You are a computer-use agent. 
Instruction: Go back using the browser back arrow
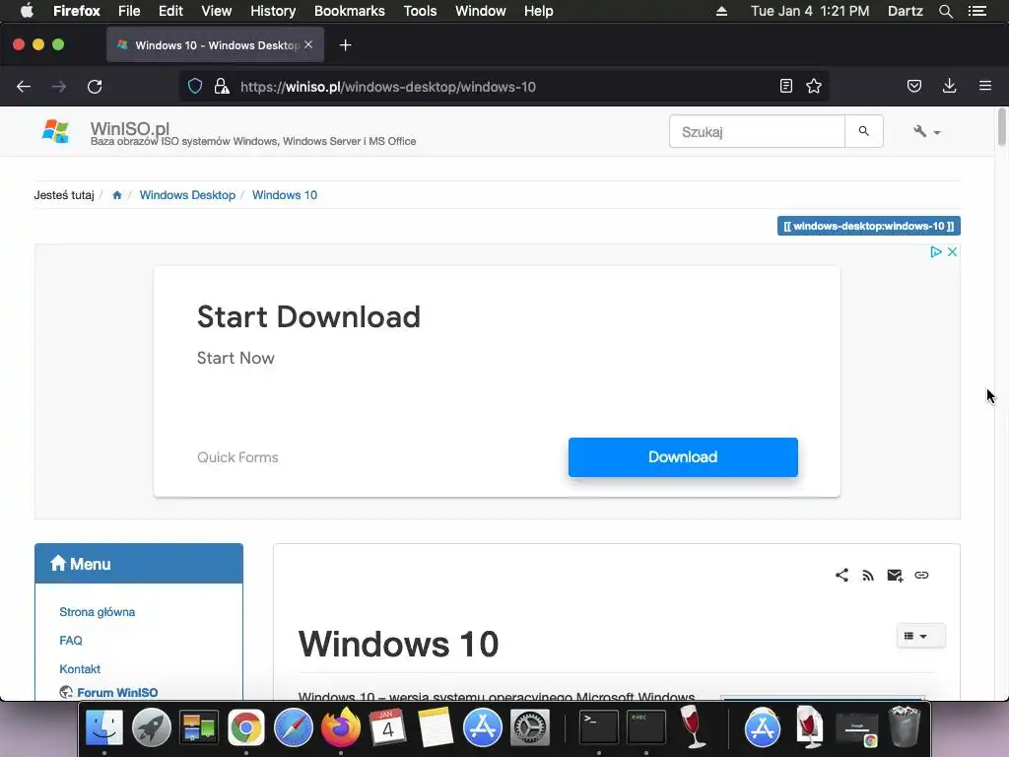pyautogui.click(x=24, y=87)
